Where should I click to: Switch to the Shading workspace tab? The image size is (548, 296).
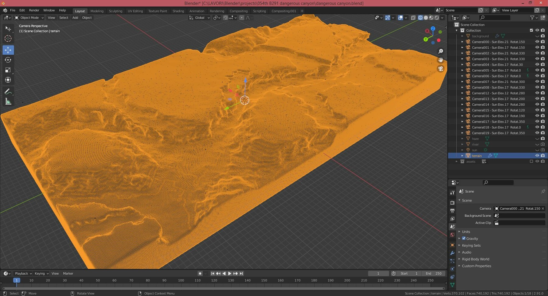(x=178, y=11)
